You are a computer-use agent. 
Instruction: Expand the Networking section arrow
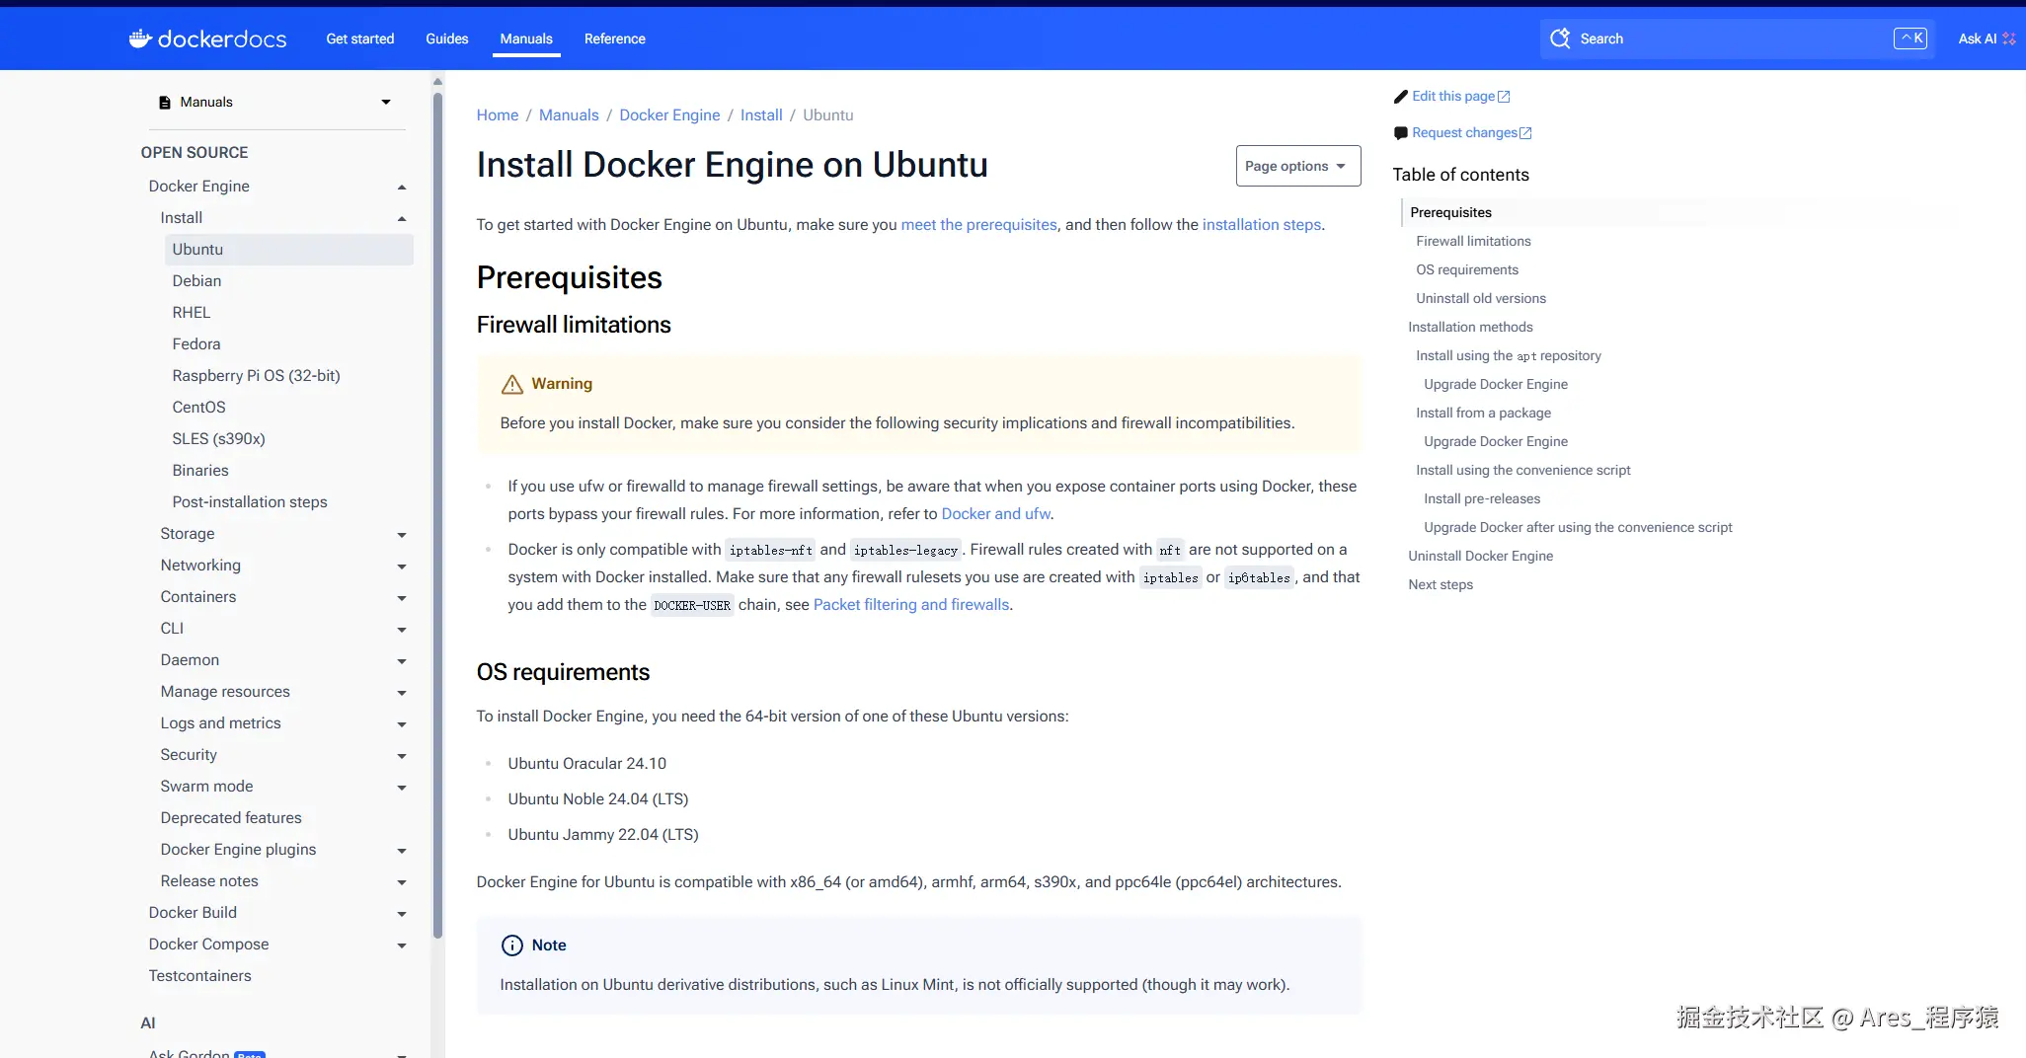(402, 567)
